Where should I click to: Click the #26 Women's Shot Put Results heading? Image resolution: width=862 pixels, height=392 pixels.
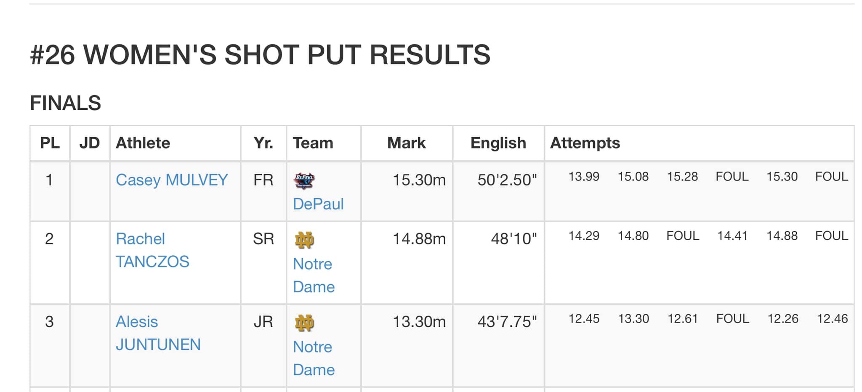(x=260, y=55)
